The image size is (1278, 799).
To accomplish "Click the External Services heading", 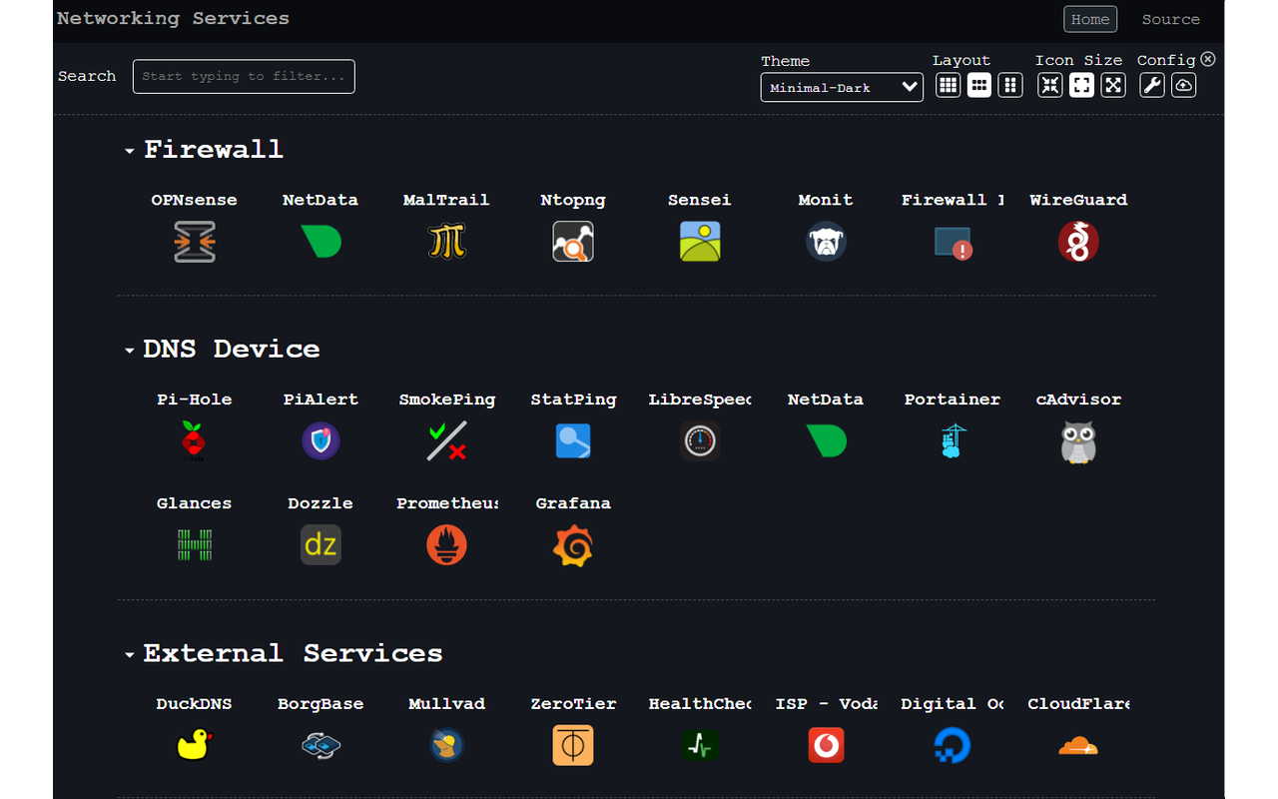I will tap(293, 654).
